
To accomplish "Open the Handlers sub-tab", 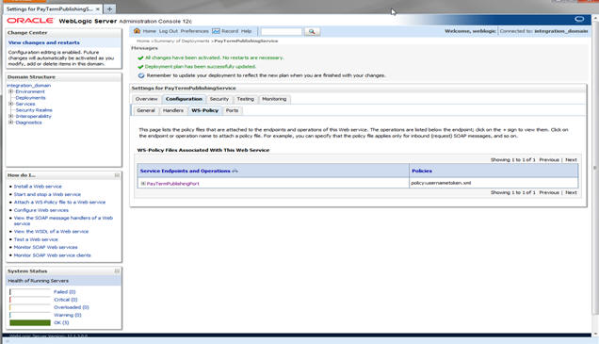I will point(173,110).
